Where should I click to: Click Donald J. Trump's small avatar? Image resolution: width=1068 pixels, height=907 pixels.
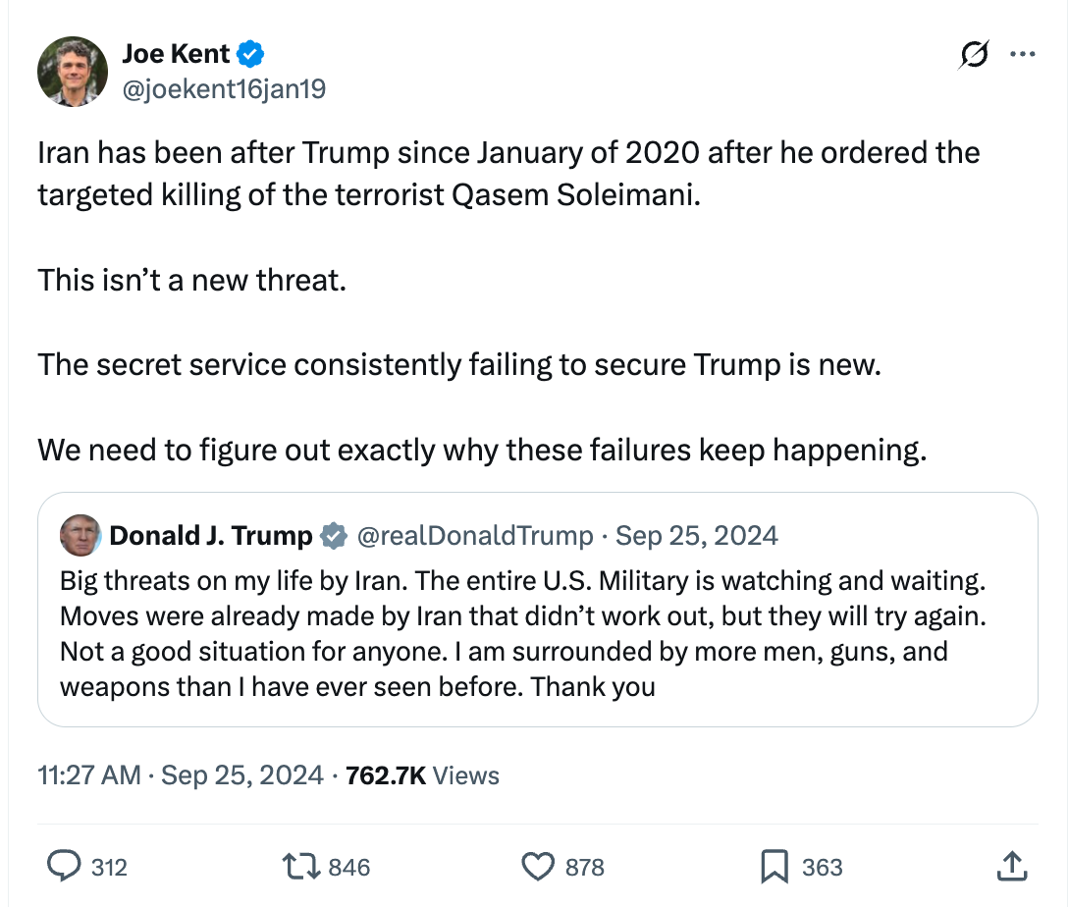coord(80,536)
